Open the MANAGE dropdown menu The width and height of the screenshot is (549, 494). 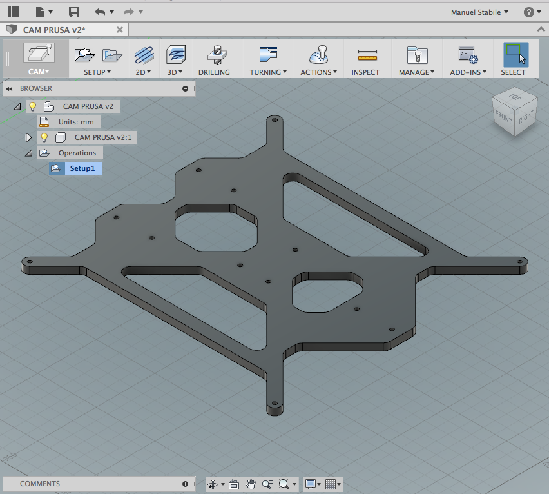click(x=417, y=72)
